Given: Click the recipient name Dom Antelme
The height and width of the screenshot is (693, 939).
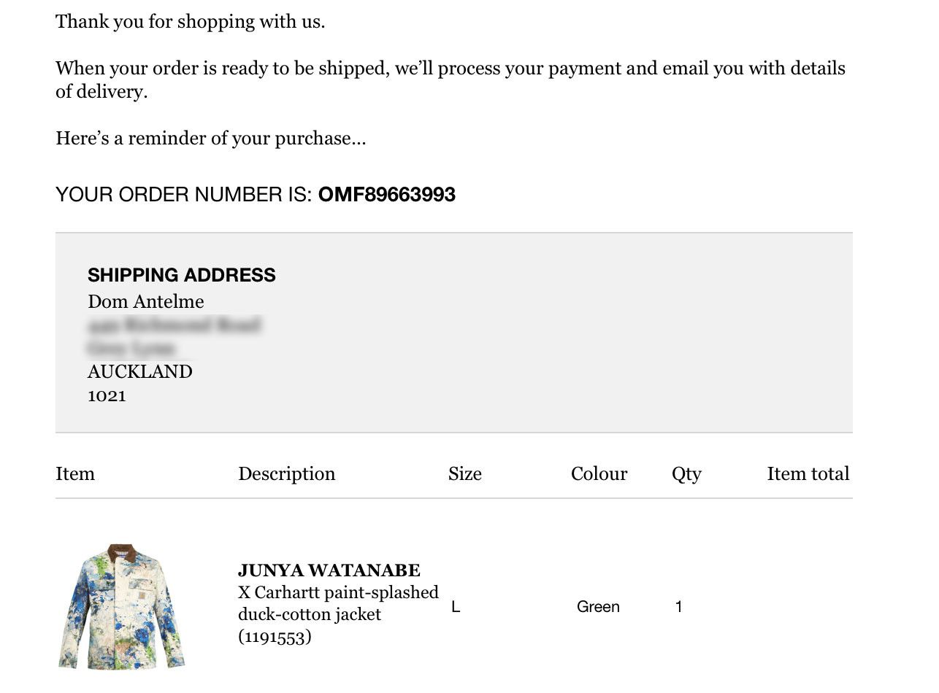Looking at the screenshot, I should point(146,302).
